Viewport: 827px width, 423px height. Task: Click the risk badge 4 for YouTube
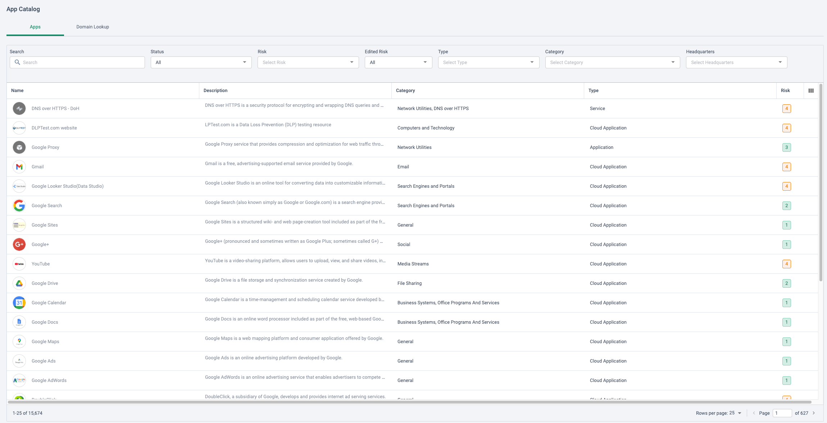[787, 264]
